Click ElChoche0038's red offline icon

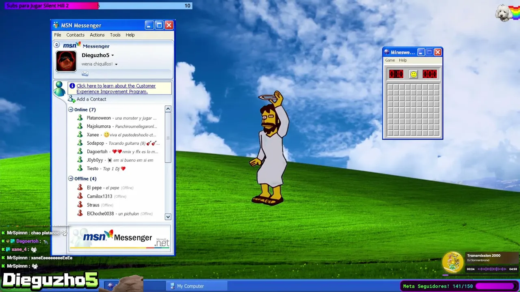click(x=80, y=214)
